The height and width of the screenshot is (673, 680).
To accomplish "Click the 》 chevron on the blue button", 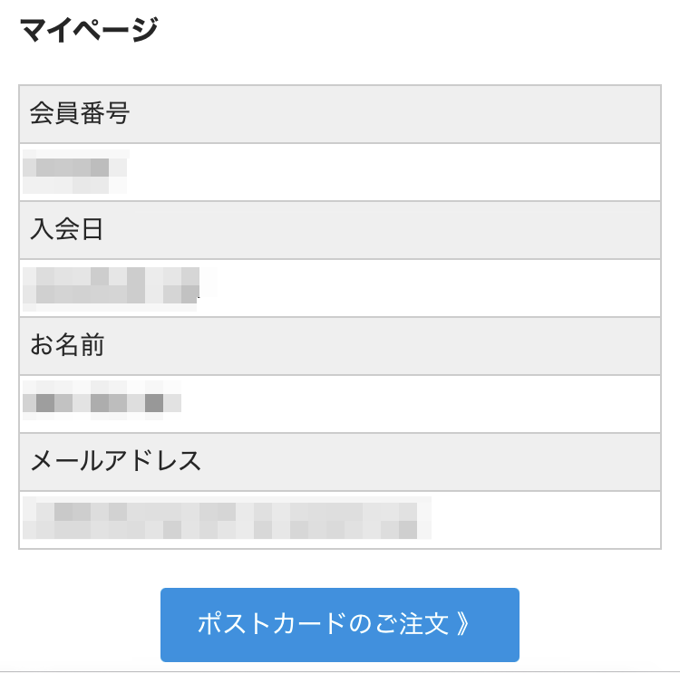I will tap(462, 624).
